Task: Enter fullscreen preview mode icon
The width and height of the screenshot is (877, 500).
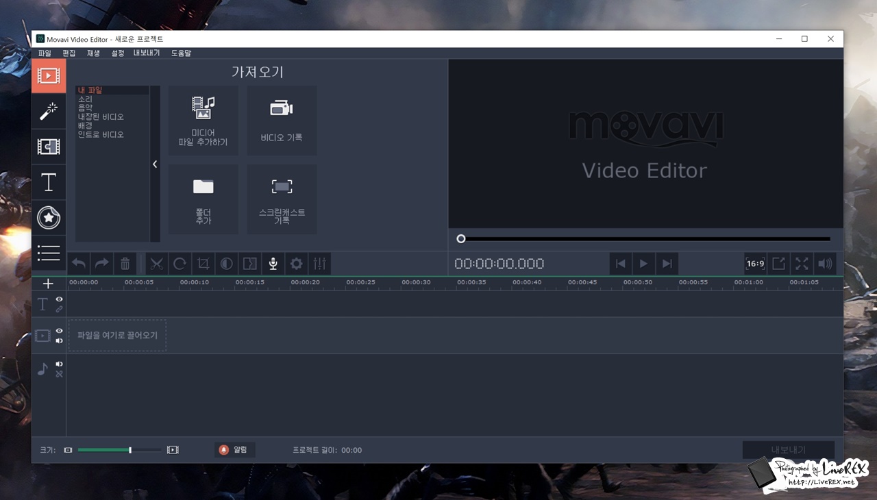Action: tap(802, 264)
